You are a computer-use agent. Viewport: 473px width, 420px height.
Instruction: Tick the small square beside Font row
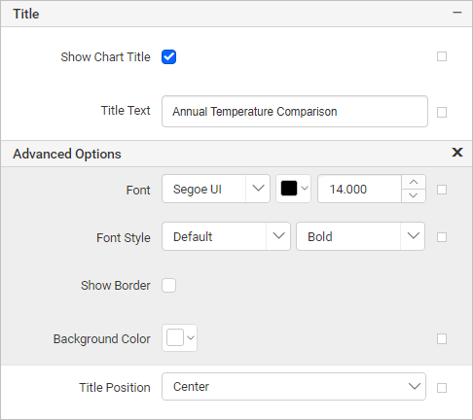(x=442, y=190)
